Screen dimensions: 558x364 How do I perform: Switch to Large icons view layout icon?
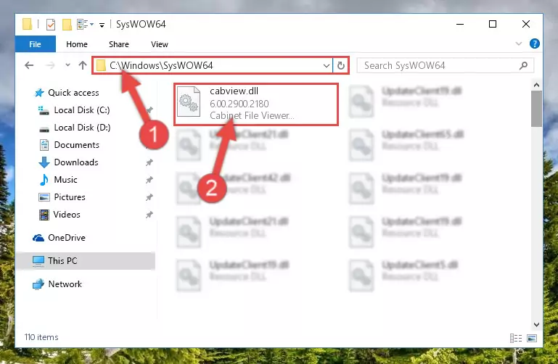pyautogui.click(x=532, y=338)
